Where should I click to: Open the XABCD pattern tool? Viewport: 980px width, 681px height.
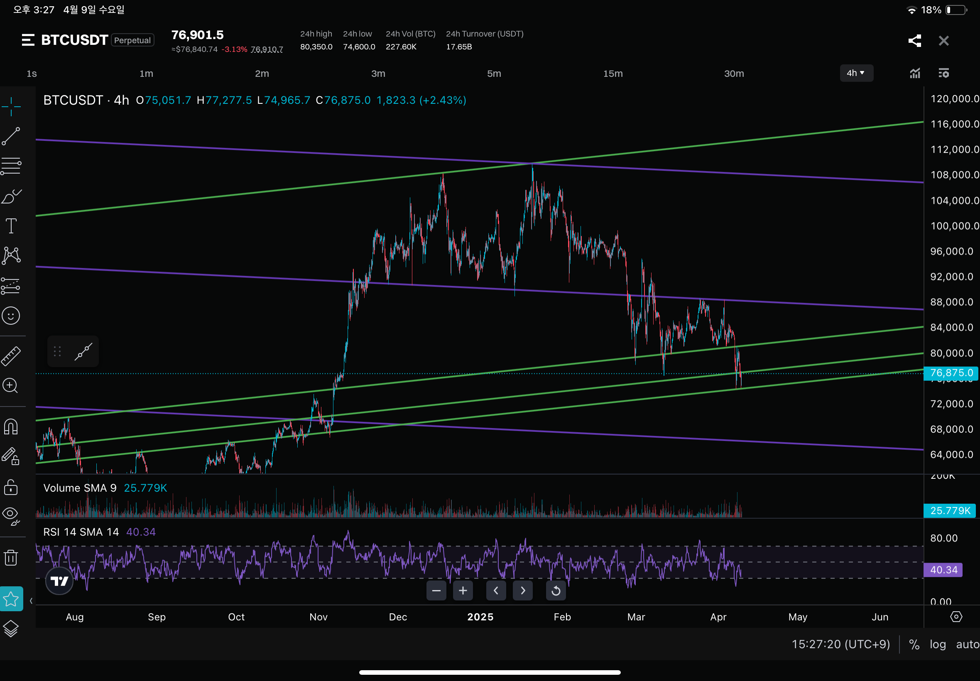click(11, 256)
